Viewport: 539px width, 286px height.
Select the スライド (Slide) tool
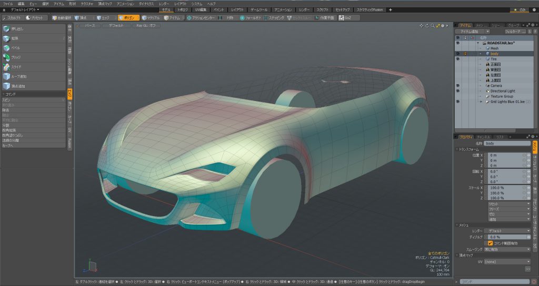(33, 67)
